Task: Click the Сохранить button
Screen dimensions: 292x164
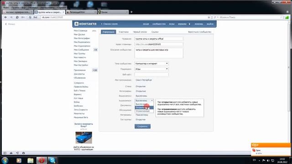Action: 142,127
